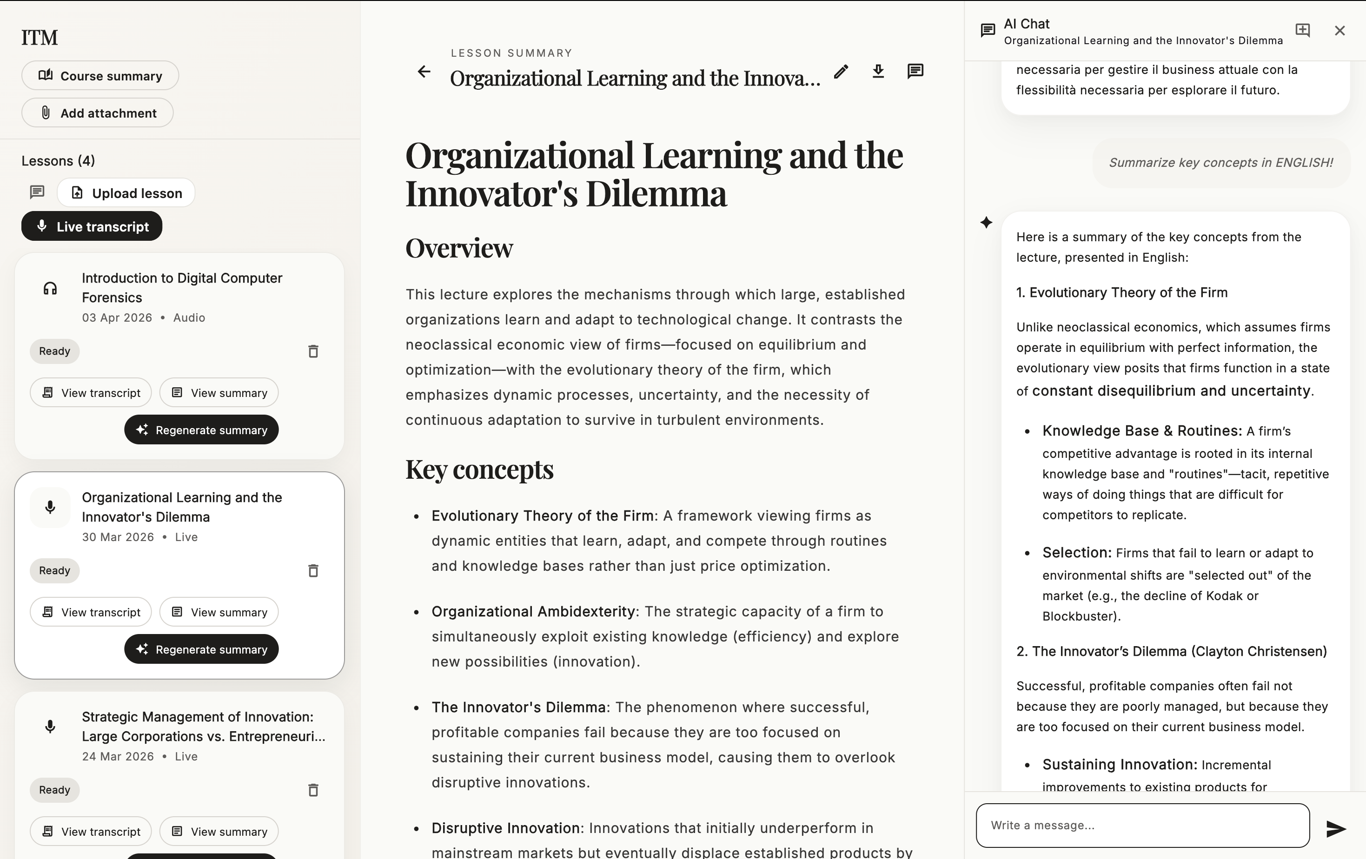Click '1. Evolutionary Theory of the Firm' chat heading
Viewport: 1366px width, 859px height.
pyautogui.click(x=1122, y=292)
